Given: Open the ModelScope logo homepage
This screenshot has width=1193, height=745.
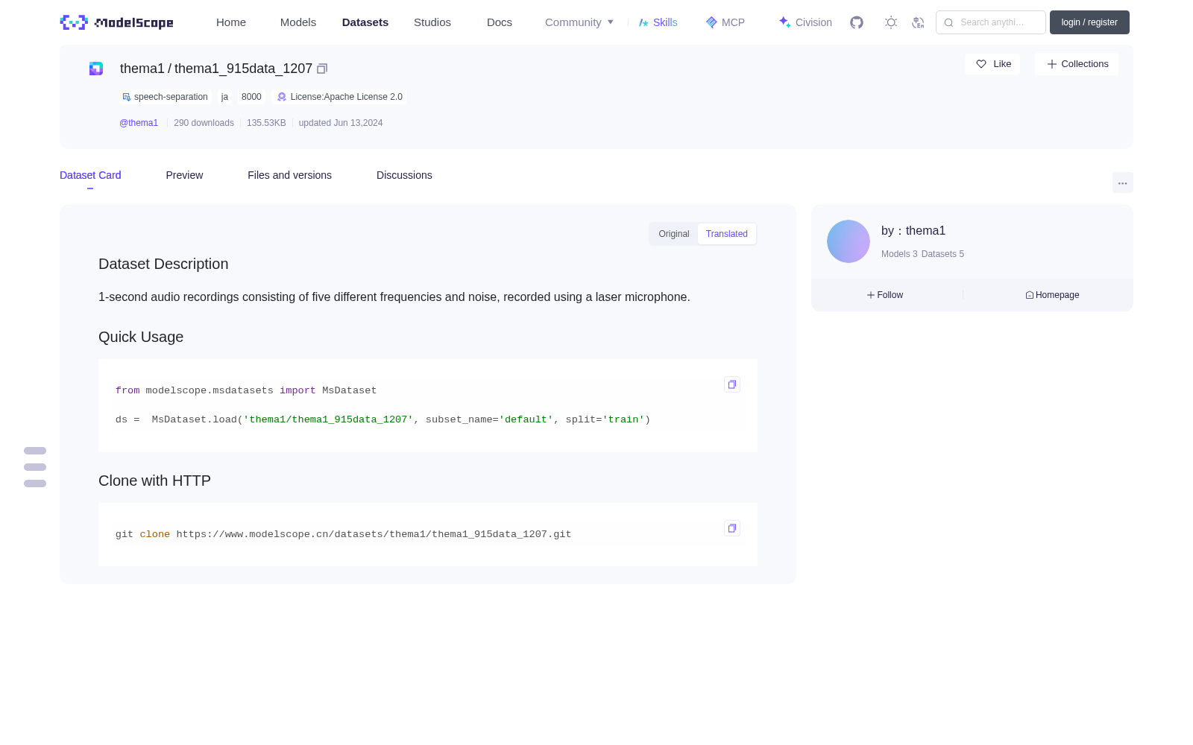Looking at the screenshot, I should [x=117, y=22].
